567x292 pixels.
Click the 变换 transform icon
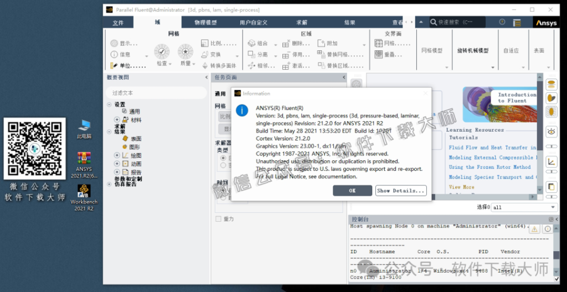(204, 55)
